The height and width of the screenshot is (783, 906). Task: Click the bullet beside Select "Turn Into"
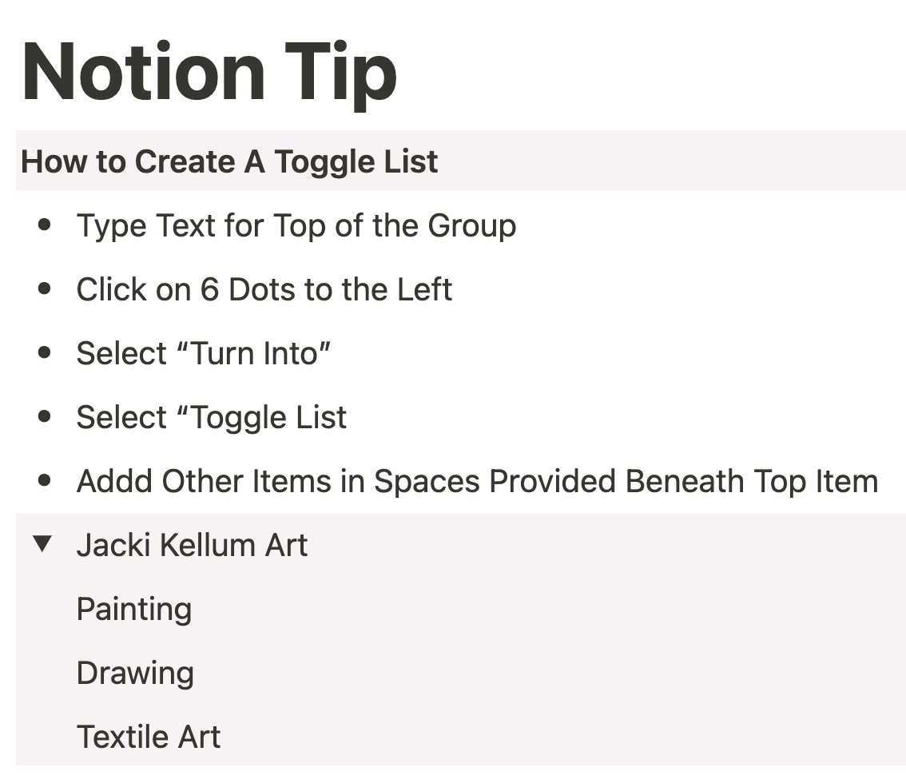[45, 352]
